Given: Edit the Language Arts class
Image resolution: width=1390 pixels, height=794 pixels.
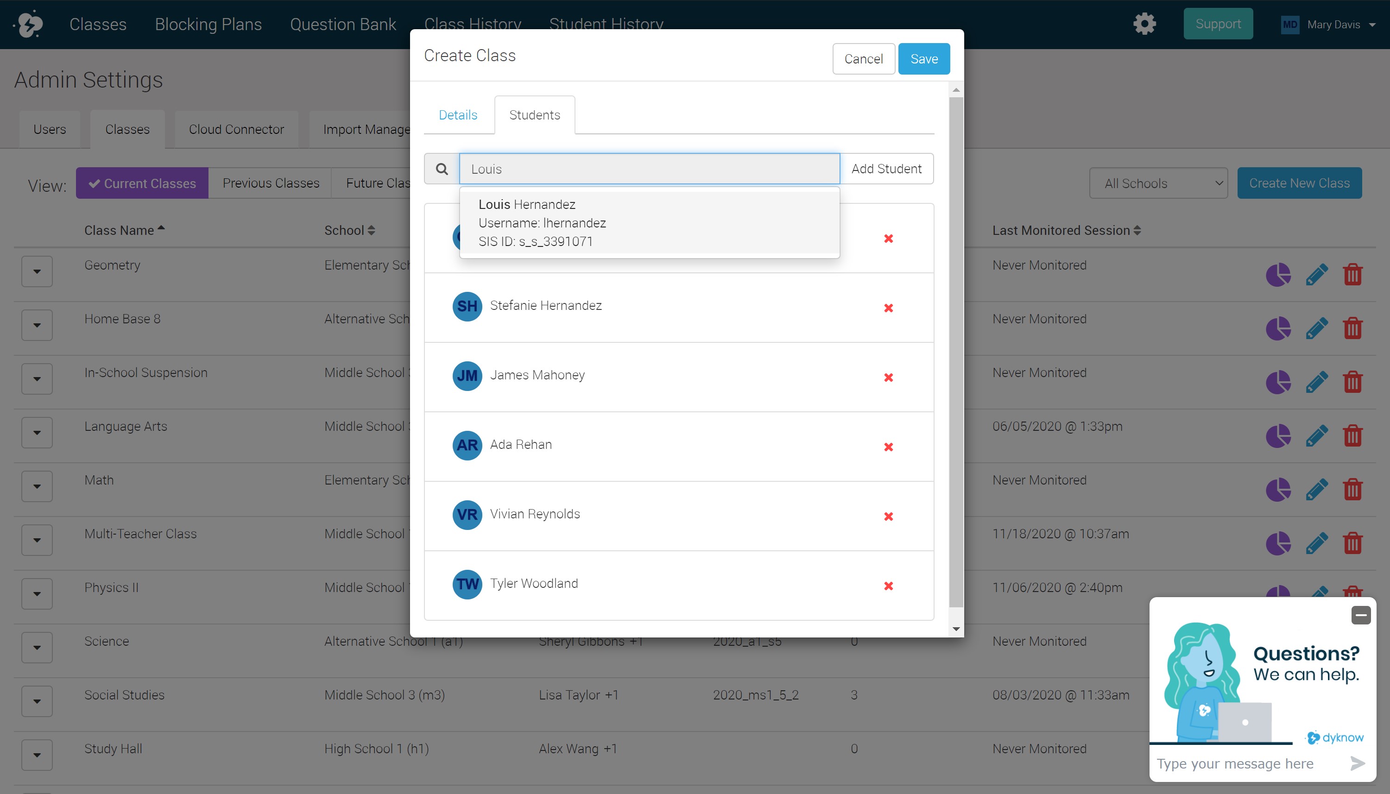Looking at the screenshot, I should pos(1316,436).
